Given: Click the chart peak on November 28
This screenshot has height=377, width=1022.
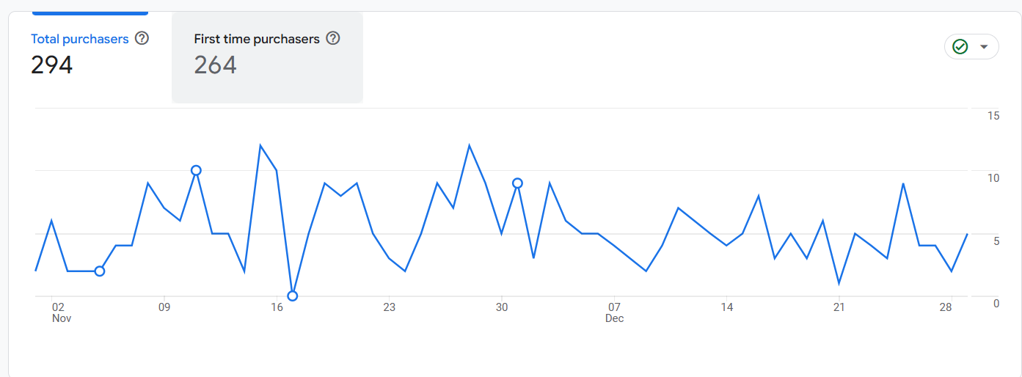Looking at the screenshot, I should pos(469,145).
